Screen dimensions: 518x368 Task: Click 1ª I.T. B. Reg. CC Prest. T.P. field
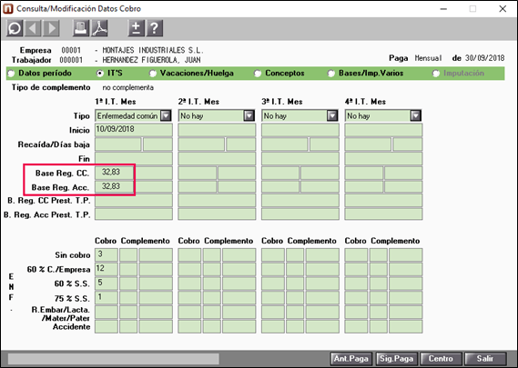[x=134, y=201]
